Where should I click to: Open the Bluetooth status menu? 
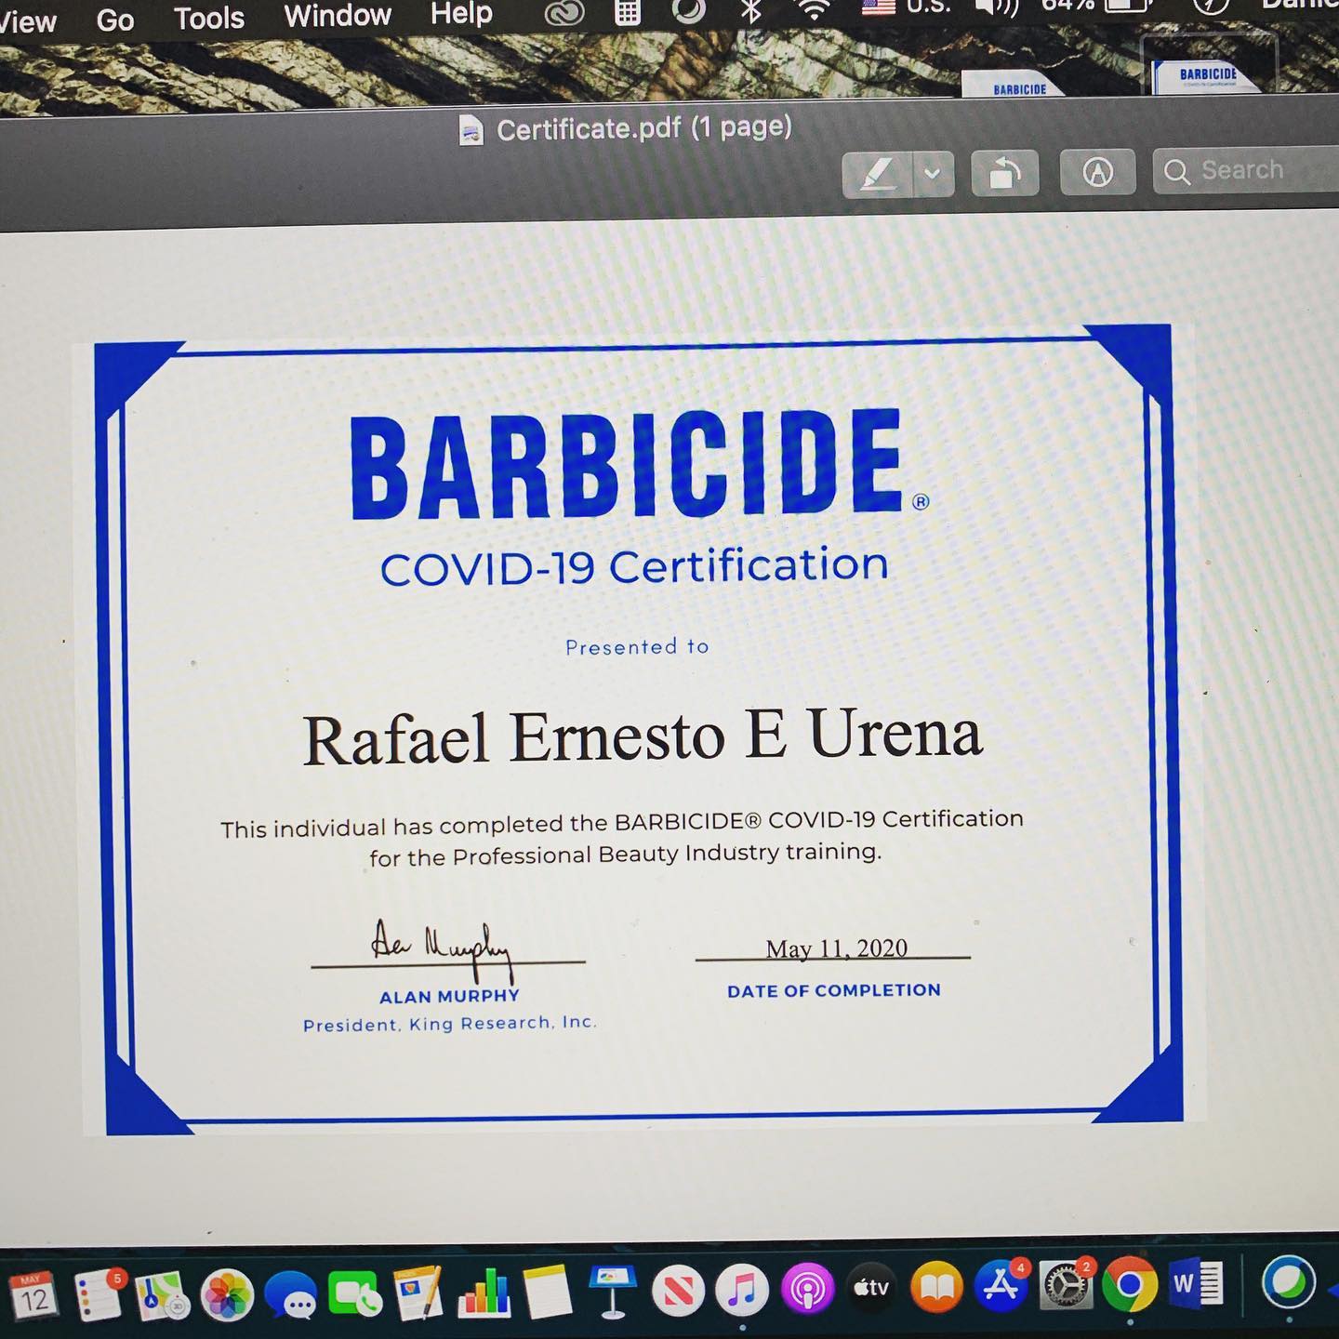click(751, 10)
